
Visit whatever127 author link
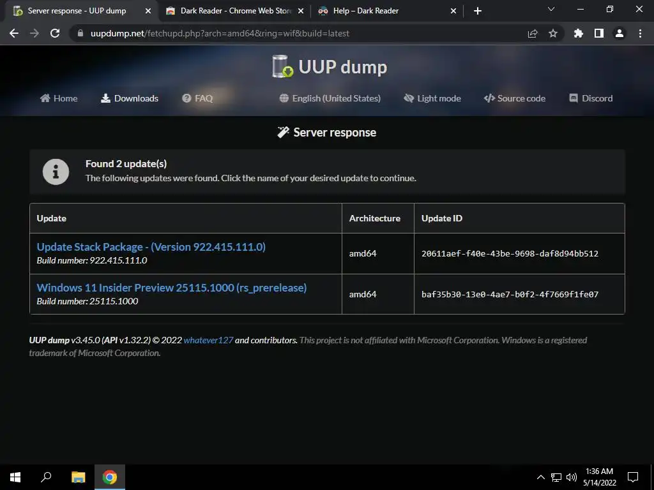[208, 340]
